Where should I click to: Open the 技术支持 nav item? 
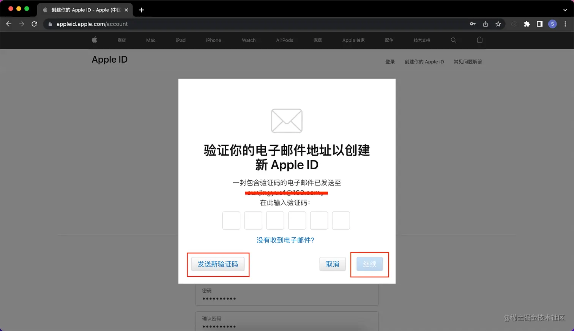[x=422, y=40]
